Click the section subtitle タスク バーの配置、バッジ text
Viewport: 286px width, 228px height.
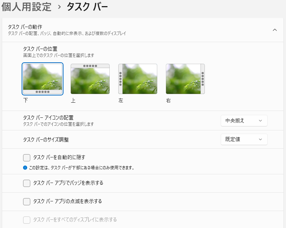coord(67,33)
